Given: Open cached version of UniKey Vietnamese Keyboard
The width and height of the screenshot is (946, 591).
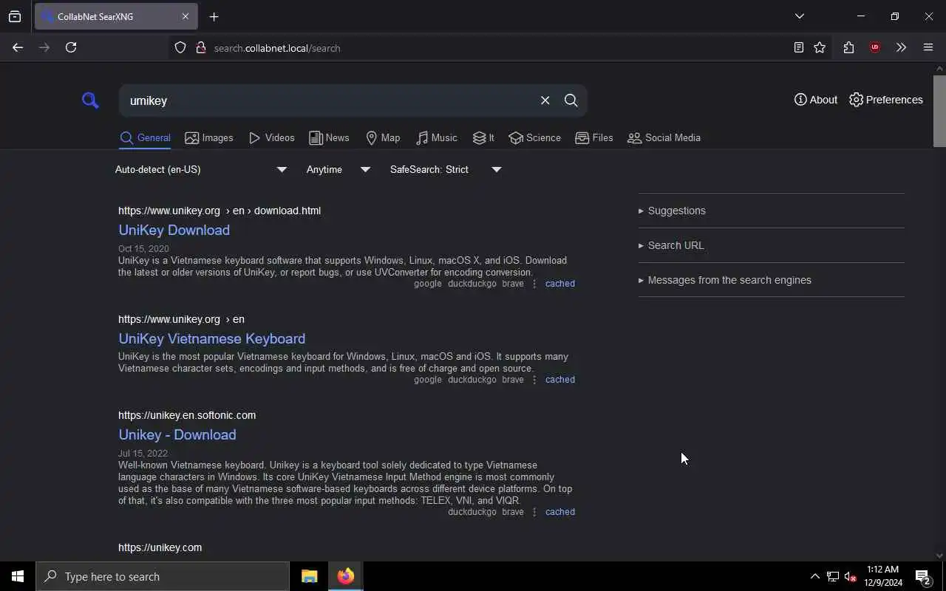Looking at the screenshot, I should click(x=559, y=380).
